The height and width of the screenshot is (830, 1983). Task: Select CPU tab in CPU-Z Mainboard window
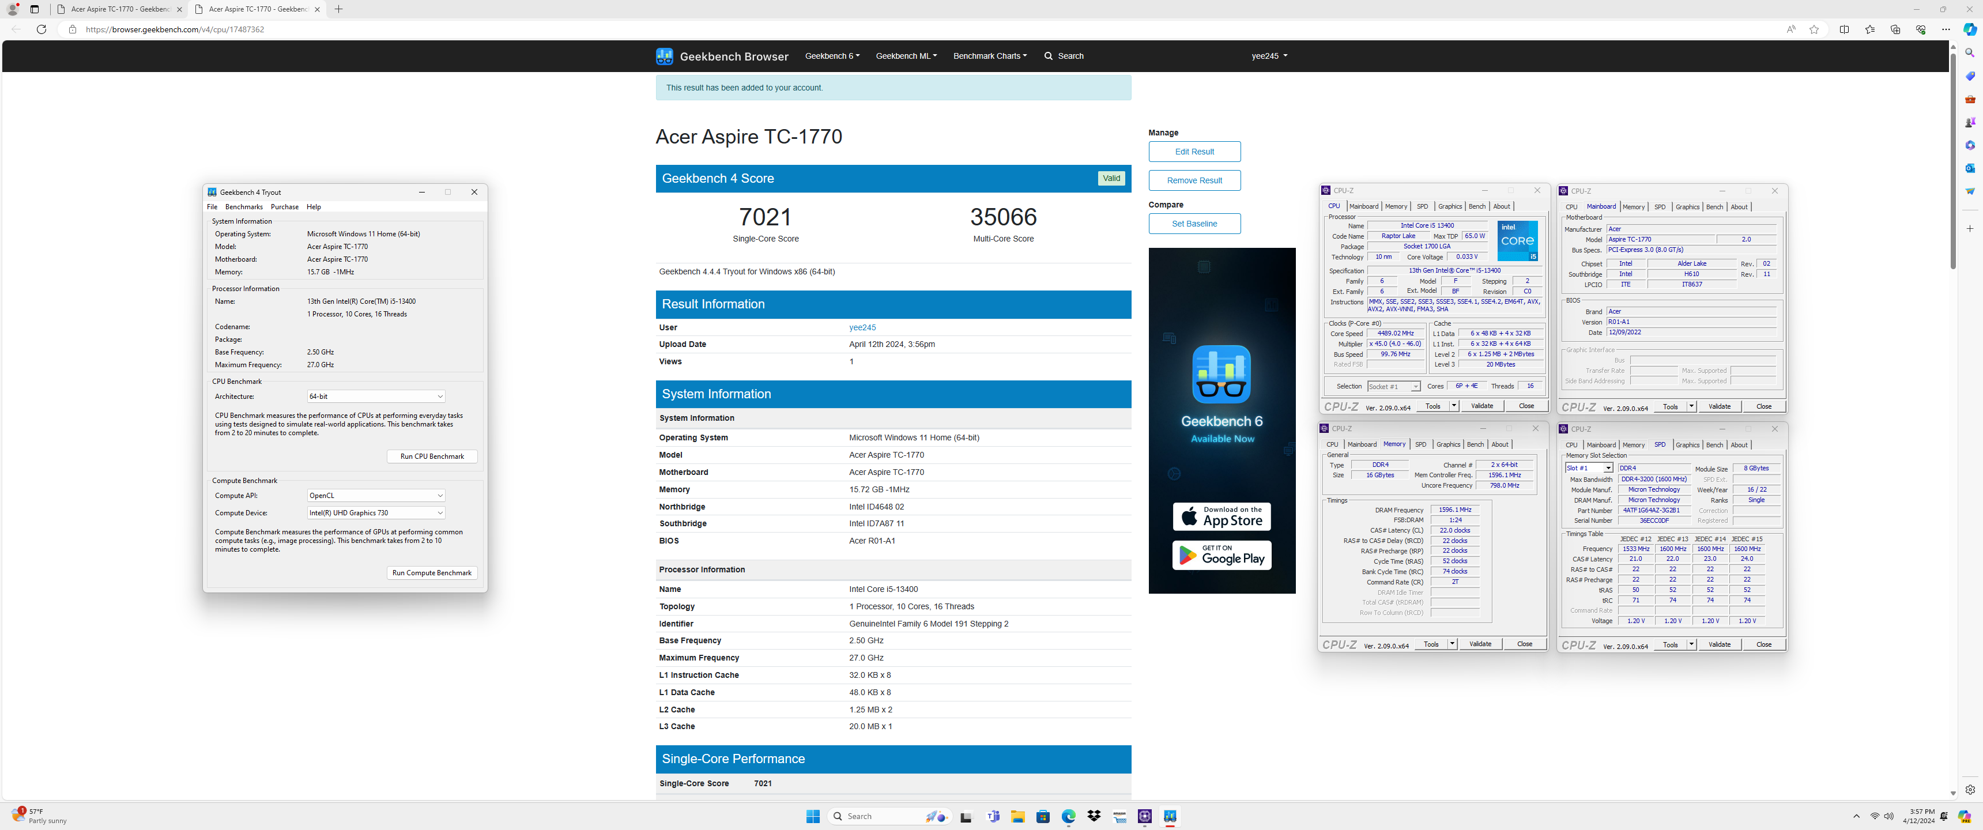[1571, 207]
